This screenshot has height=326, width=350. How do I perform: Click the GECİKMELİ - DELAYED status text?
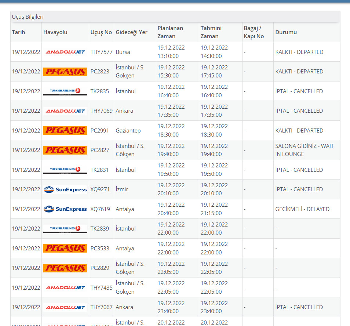point(302,209)
